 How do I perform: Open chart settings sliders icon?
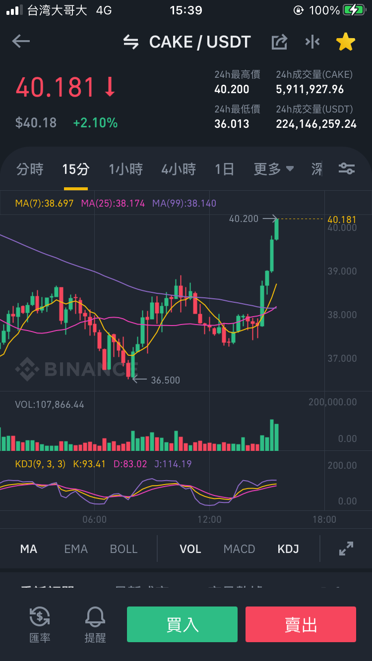click(x=347, y=169)
